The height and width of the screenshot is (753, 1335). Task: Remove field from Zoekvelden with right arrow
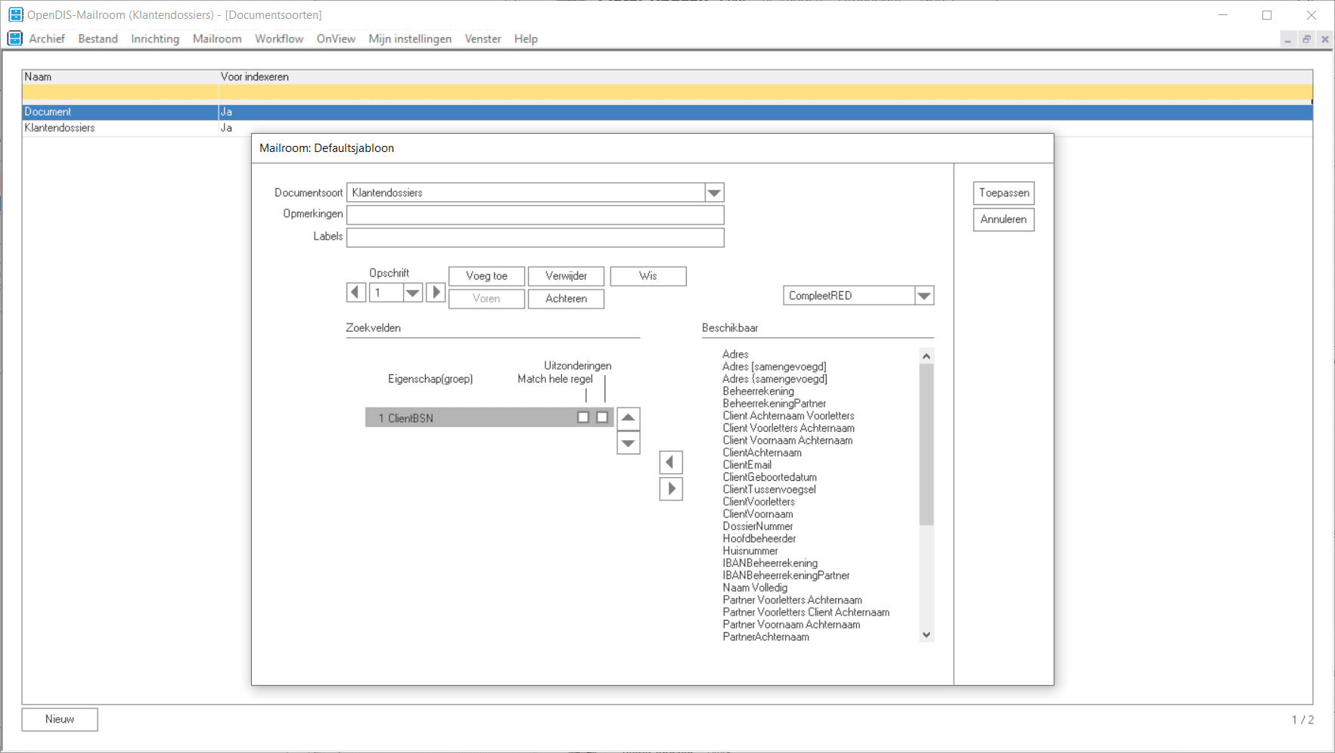click(671, 489)
